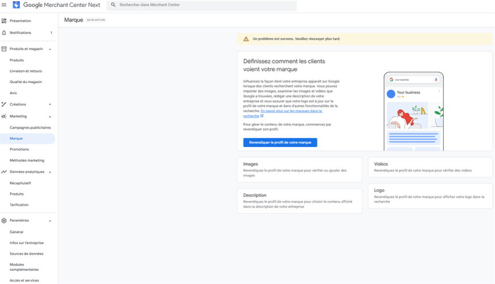Click the Paramètres gear icon
Viewport: 495px width, 284px height.
(x=4, y=221)
